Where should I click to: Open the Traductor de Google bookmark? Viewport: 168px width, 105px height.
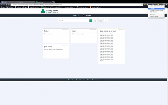(x=21, y=7)
